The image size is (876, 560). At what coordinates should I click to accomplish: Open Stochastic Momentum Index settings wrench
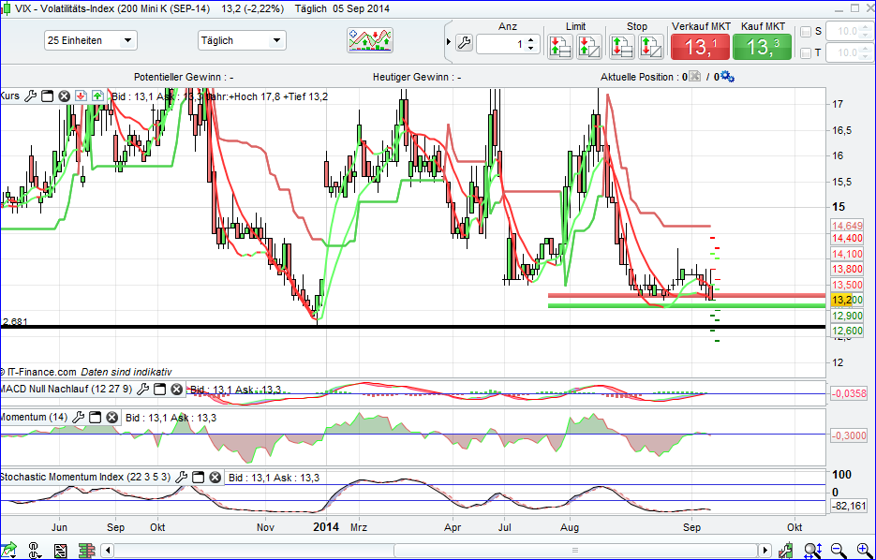(x=180, y=477)
